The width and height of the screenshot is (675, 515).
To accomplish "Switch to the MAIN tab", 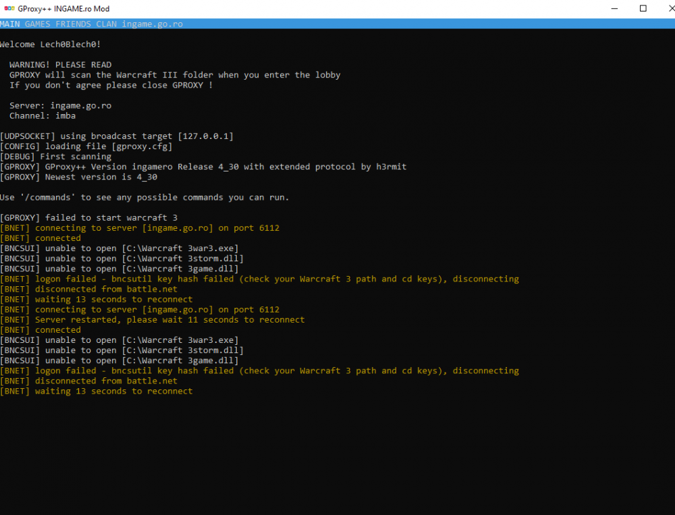I will pos(10,24).
